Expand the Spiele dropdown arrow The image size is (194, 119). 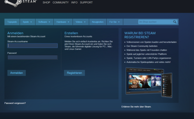click(x=31, y=22)
